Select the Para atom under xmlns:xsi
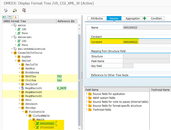 pos(25,45)
